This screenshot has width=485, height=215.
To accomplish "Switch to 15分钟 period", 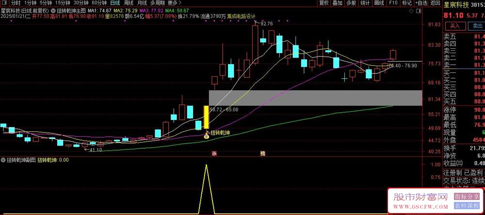I will 63,3.
